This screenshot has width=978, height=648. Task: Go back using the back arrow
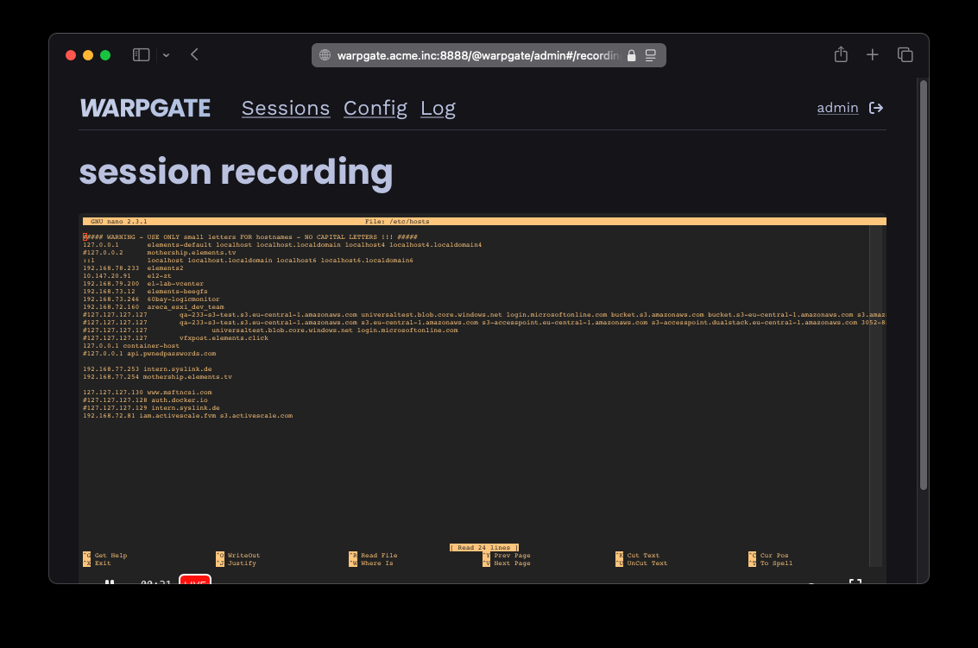pyautogui.click(x=194, y=55)
